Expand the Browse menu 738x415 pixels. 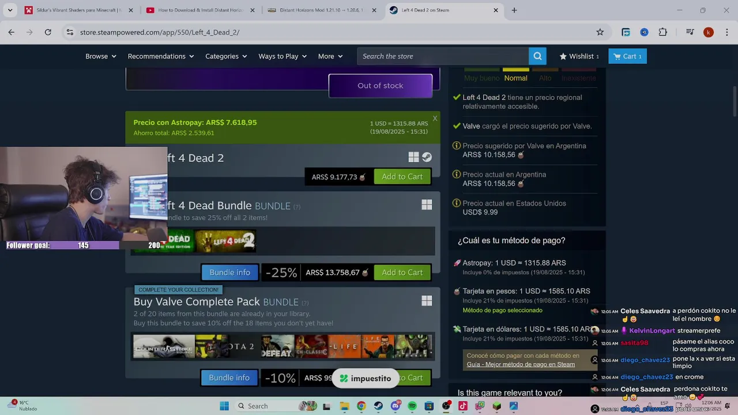click(100, 56)
